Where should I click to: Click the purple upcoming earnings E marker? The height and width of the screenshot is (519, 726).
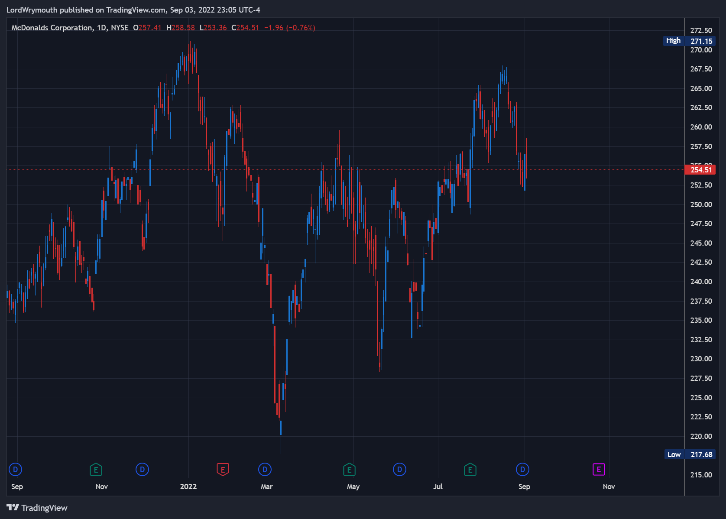click(599, 469)
